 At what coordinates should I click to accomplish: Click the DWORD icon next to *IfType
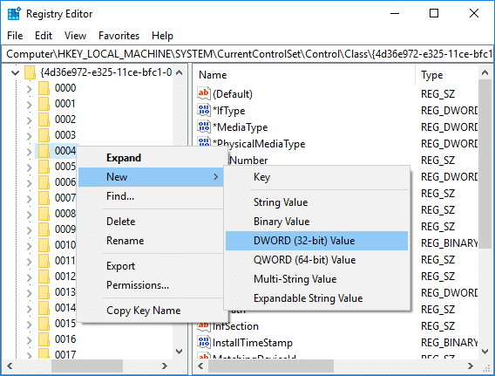click(204, 110)
